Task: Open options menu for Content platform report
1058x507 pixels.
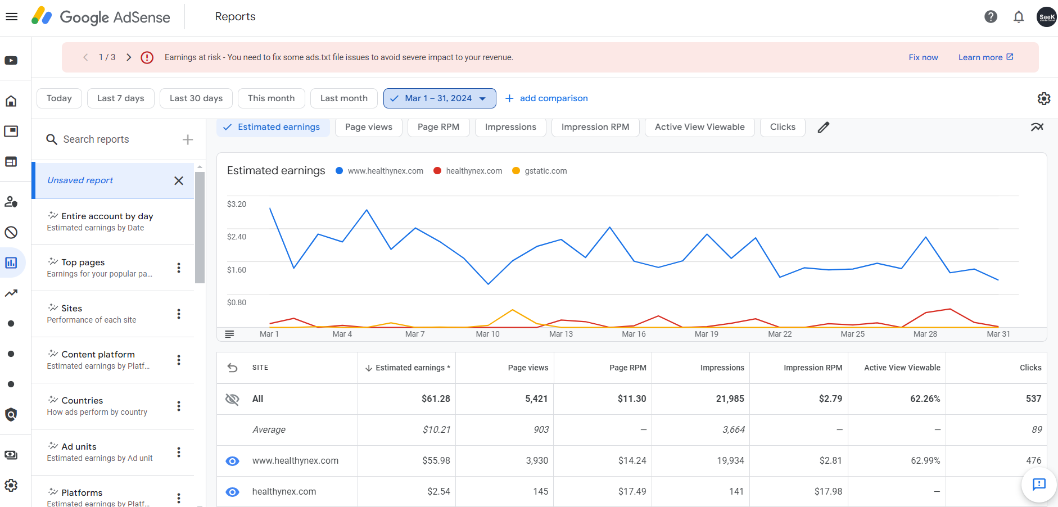Action: [179, 360]
